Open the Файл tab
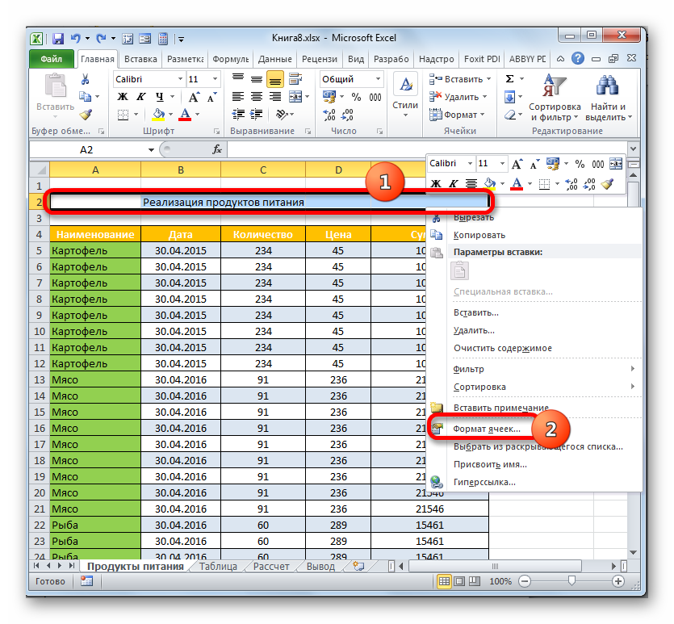Viewport: 674px width, 624px height. [52, 59]
